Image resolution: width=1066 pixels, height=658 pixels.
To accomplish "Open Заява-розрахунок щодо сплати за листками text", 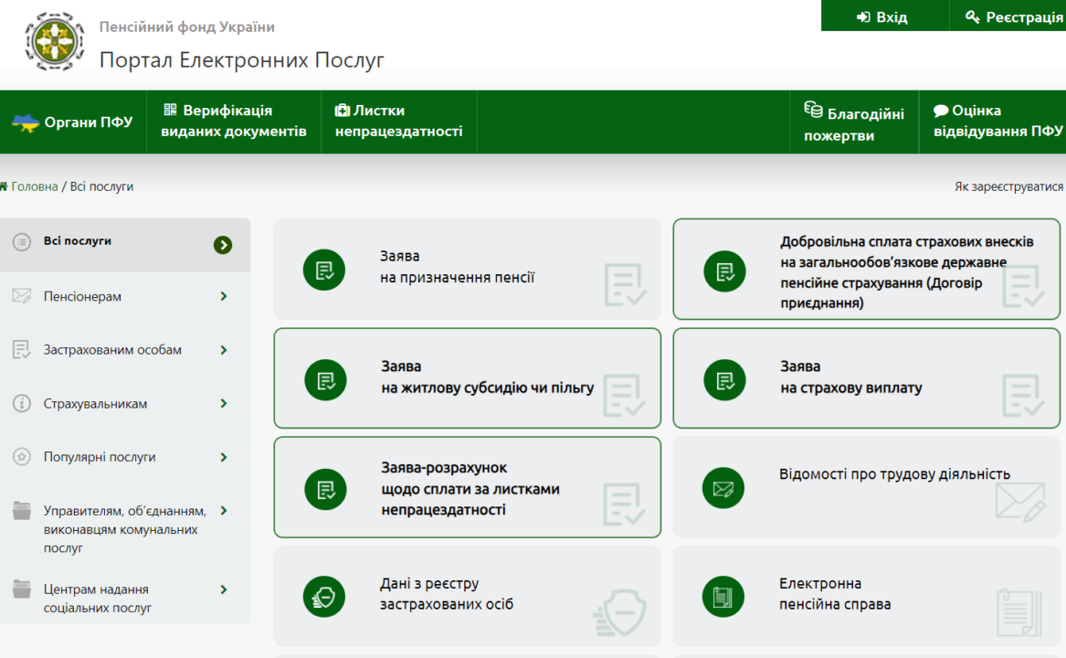I will click(x=470, y=489).
